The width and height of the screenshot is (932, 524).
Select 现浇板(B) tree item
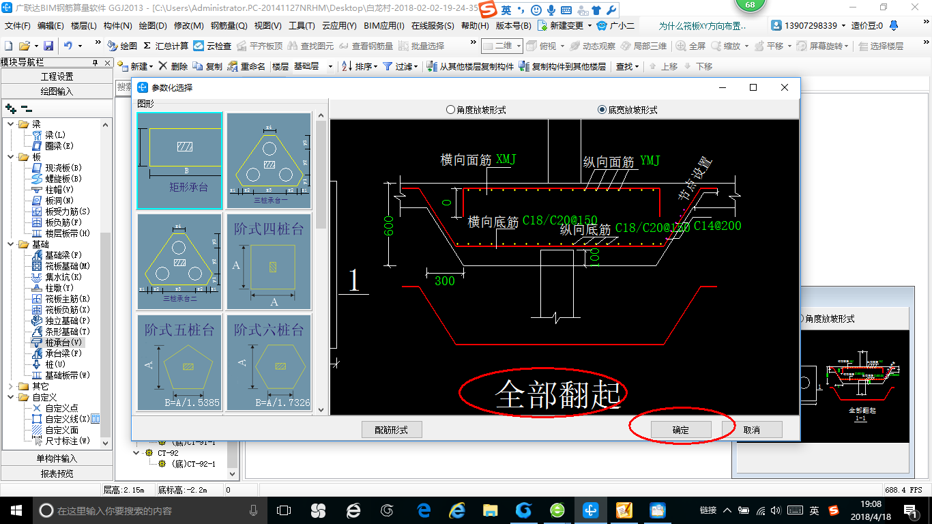pos(57,168)
